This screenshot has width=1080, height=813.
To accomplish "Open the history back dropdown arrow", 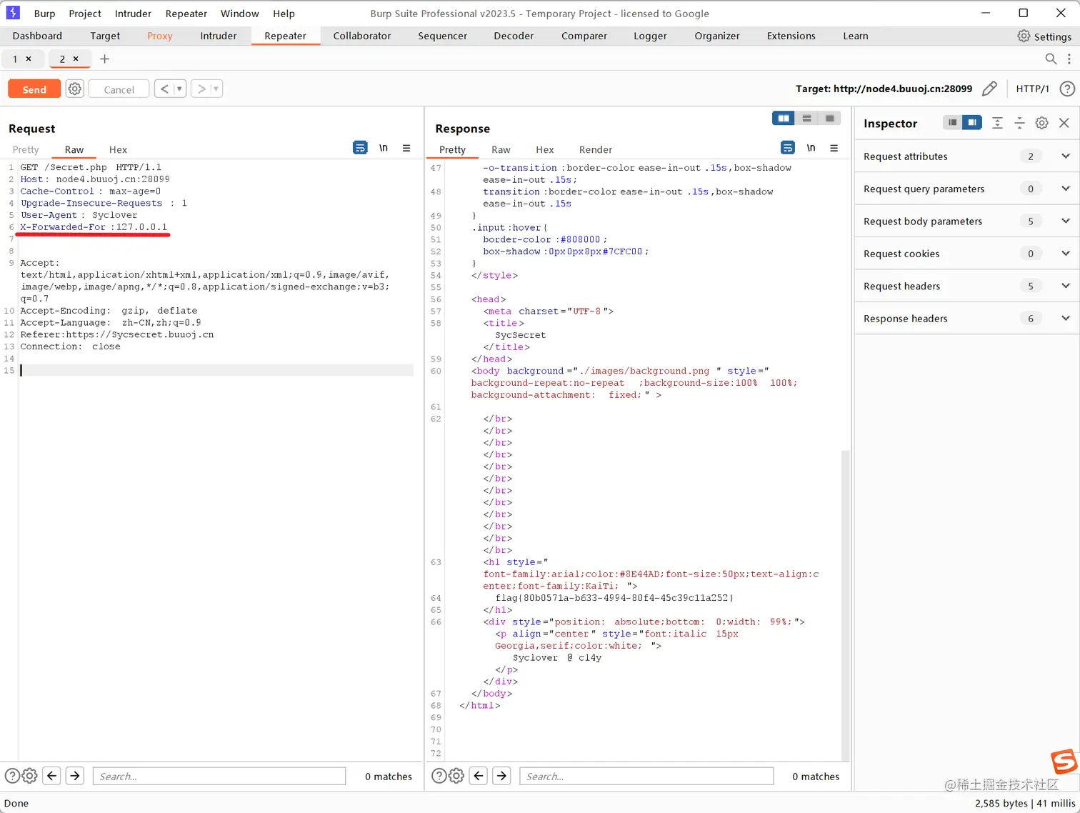I will click(179, 89).
